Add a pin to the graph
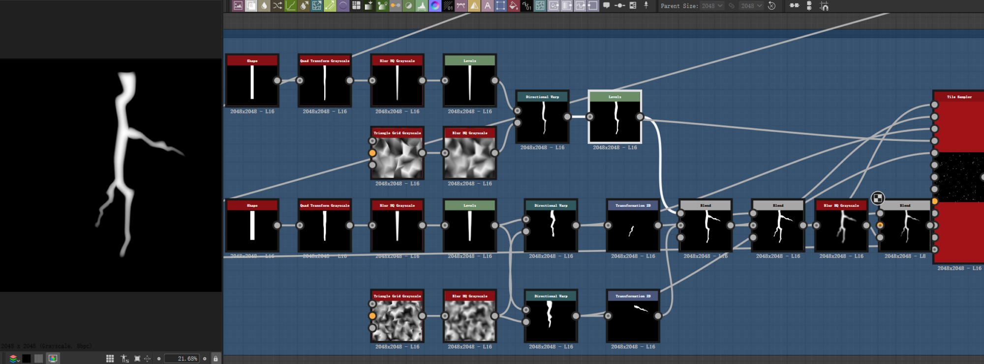Viewport: 984px width, 364px height. click(646, 5)
